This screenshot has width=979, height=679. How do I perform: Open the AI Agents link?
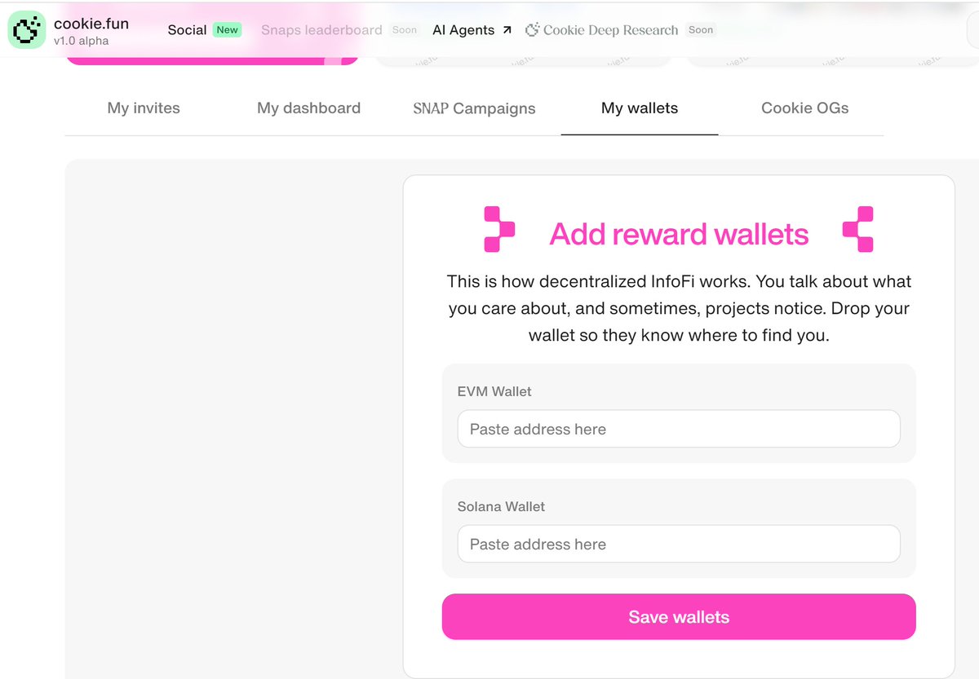pos(463,30)
